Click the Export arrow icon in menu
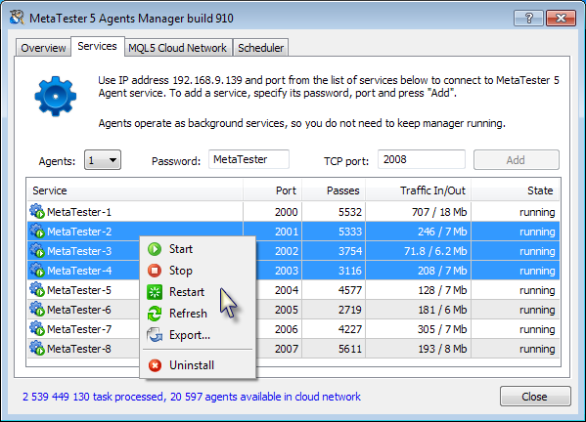 (155, 335)
